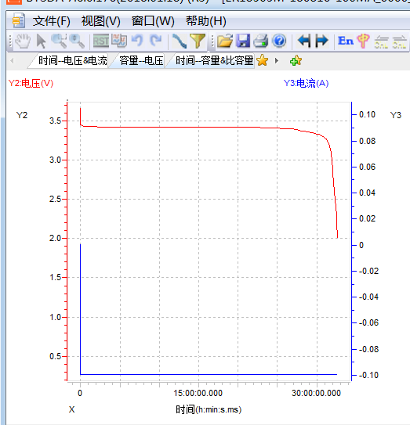The width and height of the screenshot is (410, 425).
Task: Click the 2.0 value on the voltage axis
Action: pos(55,239)
